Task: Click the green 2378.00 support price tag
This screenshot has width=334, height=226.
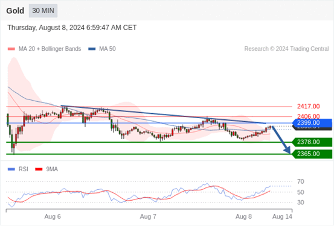Action: coord(312,142)
